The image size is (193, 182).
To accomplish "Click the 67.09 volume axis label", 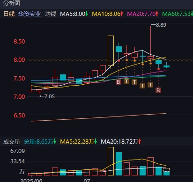I will click(17, 151).
